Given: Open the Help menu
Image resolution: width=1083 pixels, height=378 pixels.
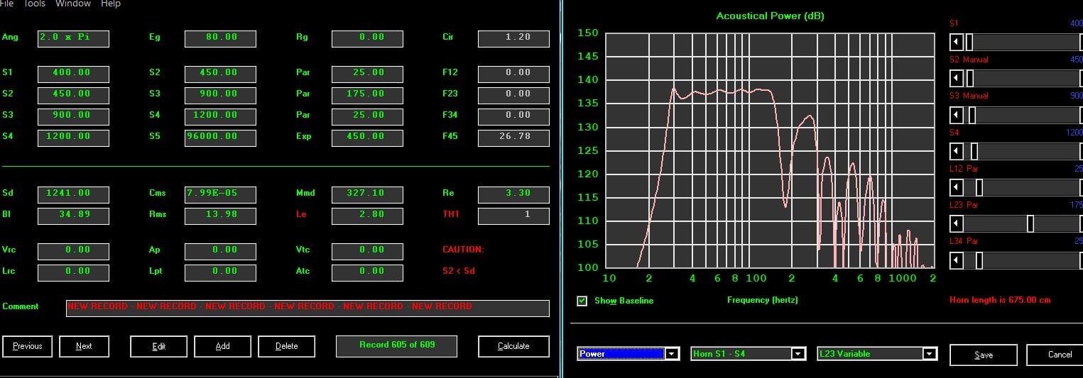Looking at the screenshot, I should coord(111,4).
